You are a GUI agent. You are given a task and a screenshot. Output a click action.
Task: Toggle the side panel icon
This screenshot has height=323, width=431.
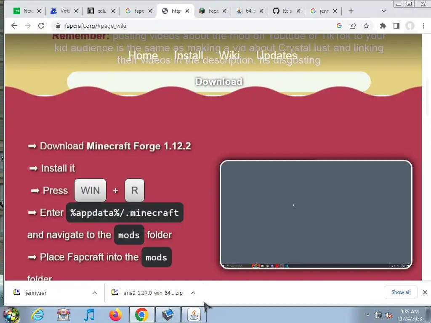click(x=396, y=26)
